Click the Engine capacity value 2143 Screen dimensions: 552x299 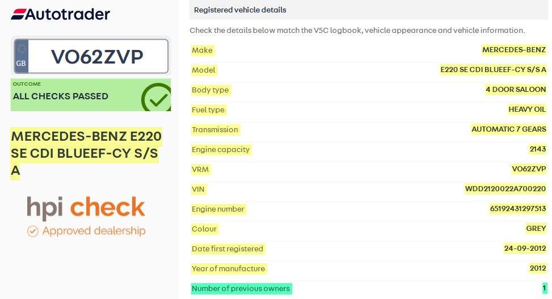(537, 149)
